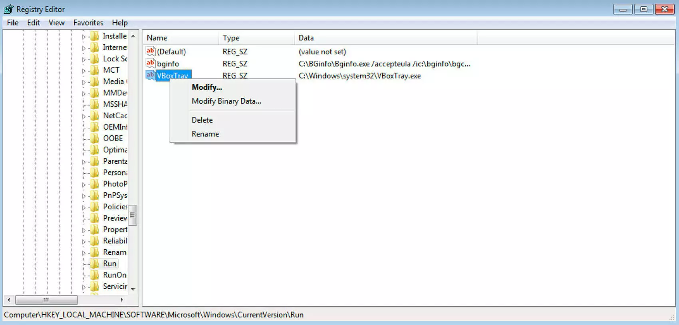Choose Modify... from the context menu
The width and height of the screenshot is (679, 325).
pos(206,87)
